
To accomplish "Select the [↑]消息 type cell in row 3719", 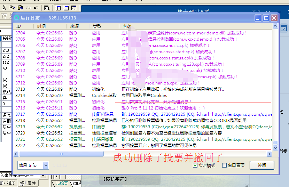I will pyautogui.click(x=99, y=127).
